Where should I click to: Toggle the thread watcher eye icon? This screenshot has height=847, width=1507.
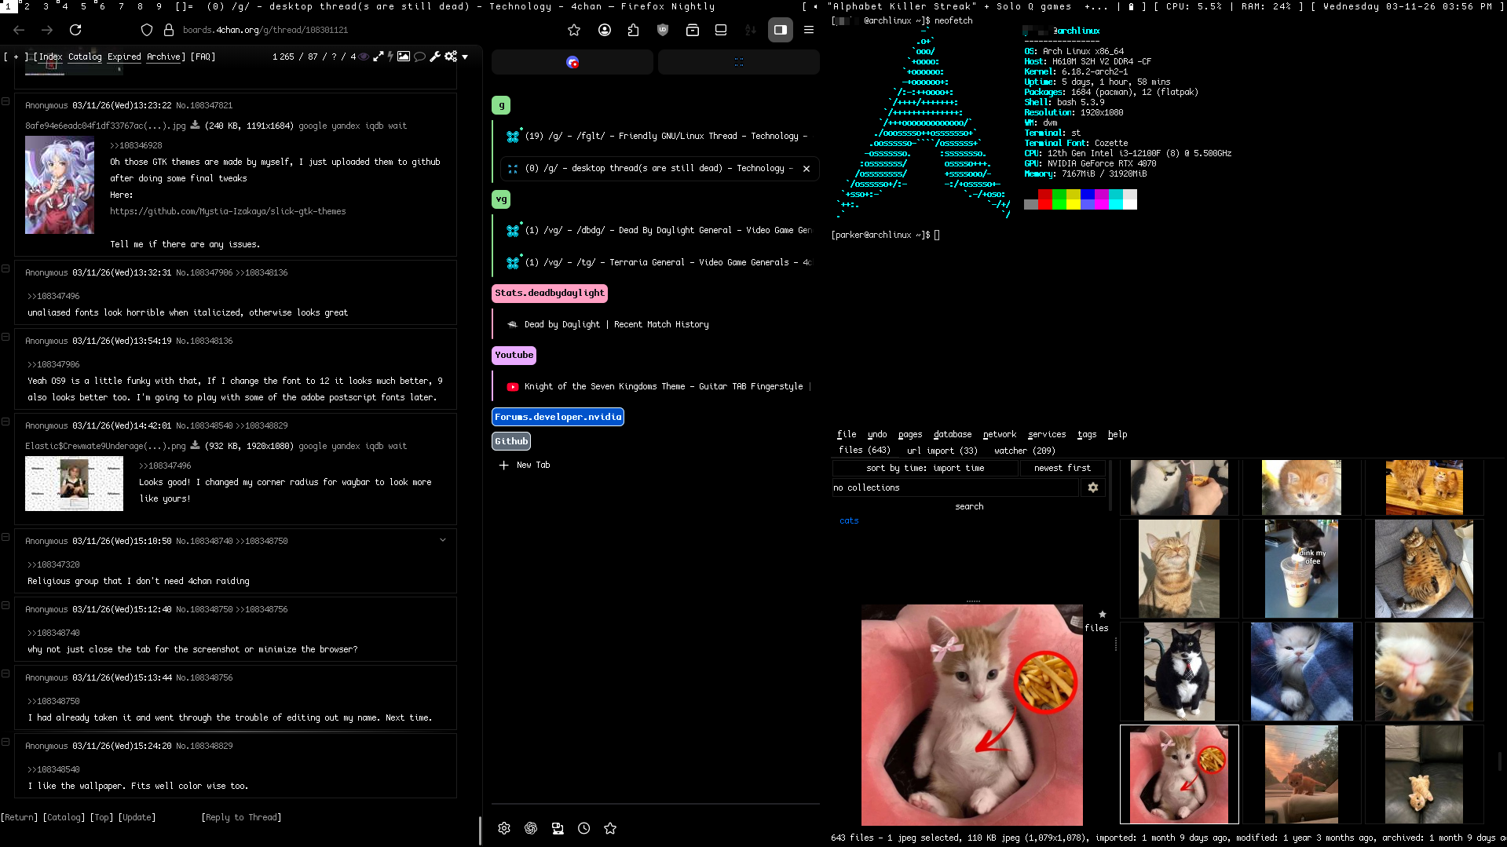(364, 57)
